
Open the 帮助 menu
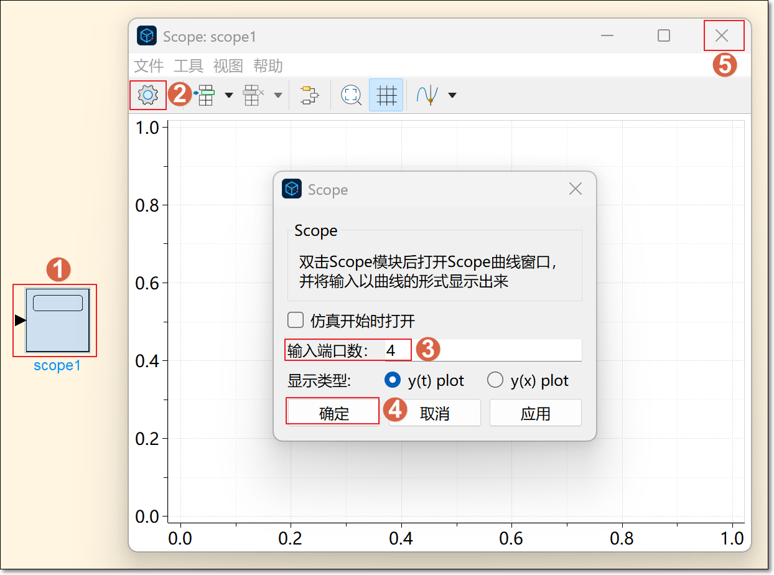268,66
